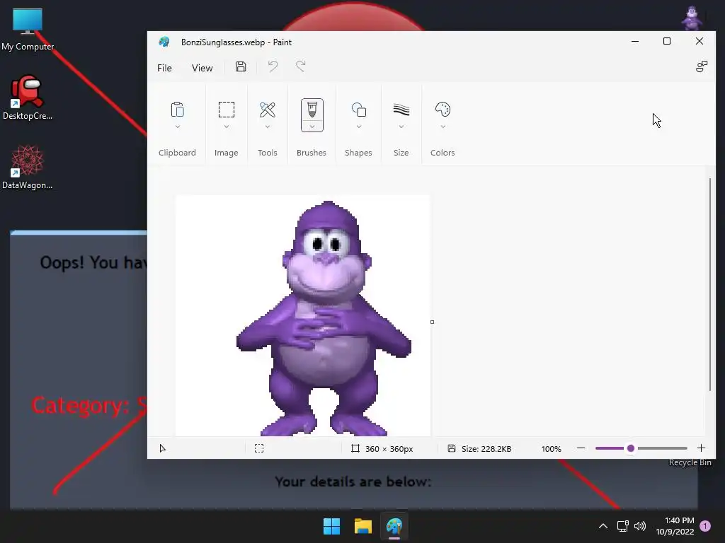Click the Save floppy disk icon
Screen dimensions: 725x543
coord(241,66)
